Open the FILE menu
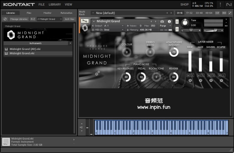The height and width of the screenshot is (153, 234). (x=42, y=4)
